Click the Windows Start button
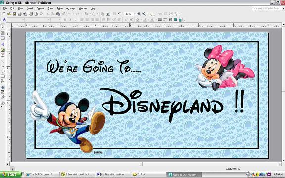285x178 pixels. click(10, 174)
